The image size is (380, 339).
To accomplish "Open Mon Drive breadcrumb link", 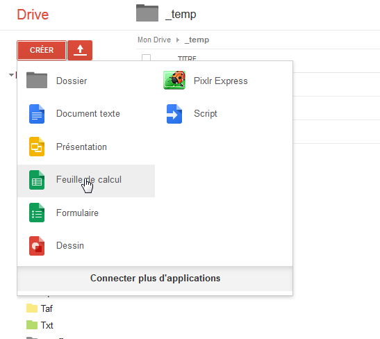I will (x=154, y=40).
